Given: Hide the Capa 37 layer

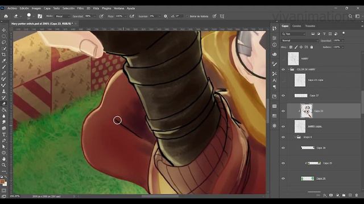Looking at the screenshot, I should (283, 96).
